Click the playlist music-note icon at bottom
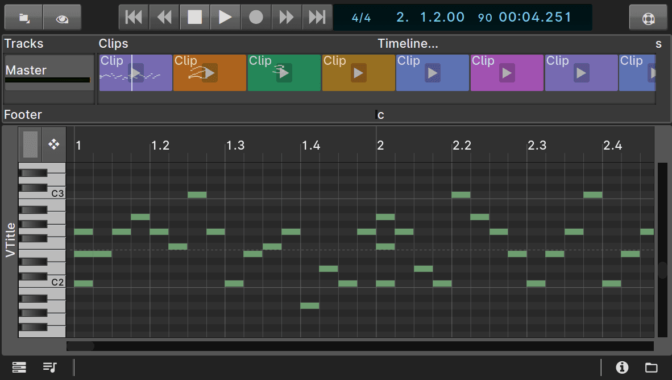 pos(49,367)
